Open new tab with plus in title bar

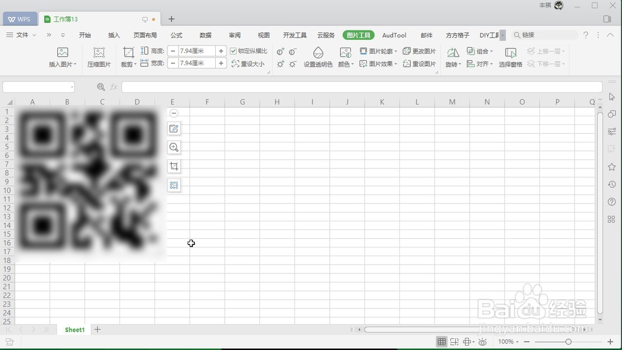[x=172, y=19]
